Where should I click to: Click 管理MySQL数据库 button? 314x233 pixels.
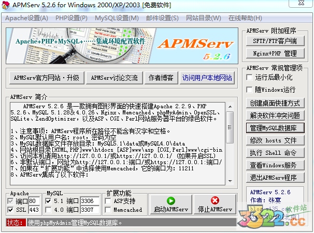point(275,128)
